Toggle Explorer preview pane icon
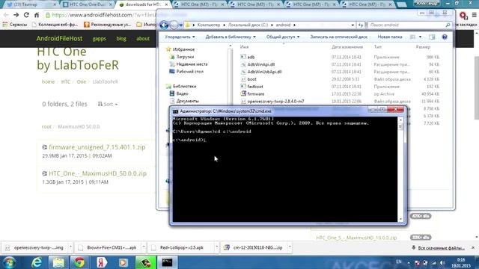Screen dimensions: 479x269 point(432,37)
